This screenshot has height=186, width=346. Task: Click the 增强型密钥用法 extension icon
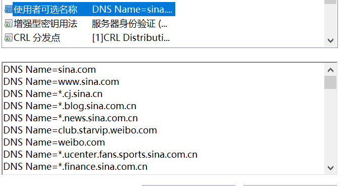(x=9, y=24)
